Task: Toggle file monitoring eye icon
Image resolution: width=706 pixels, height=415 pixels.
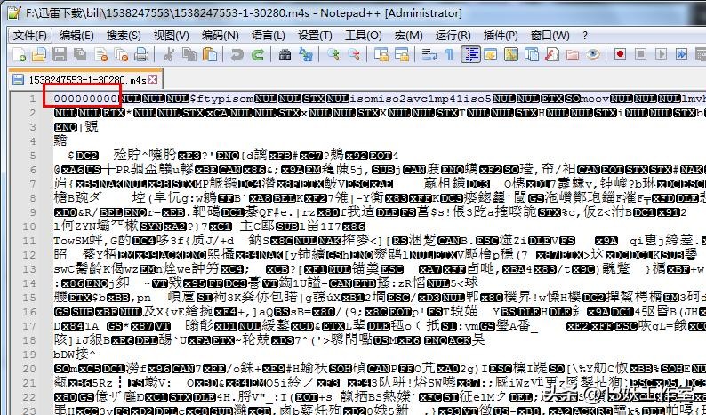Action: pyautogui.click(x=593, y=55)
